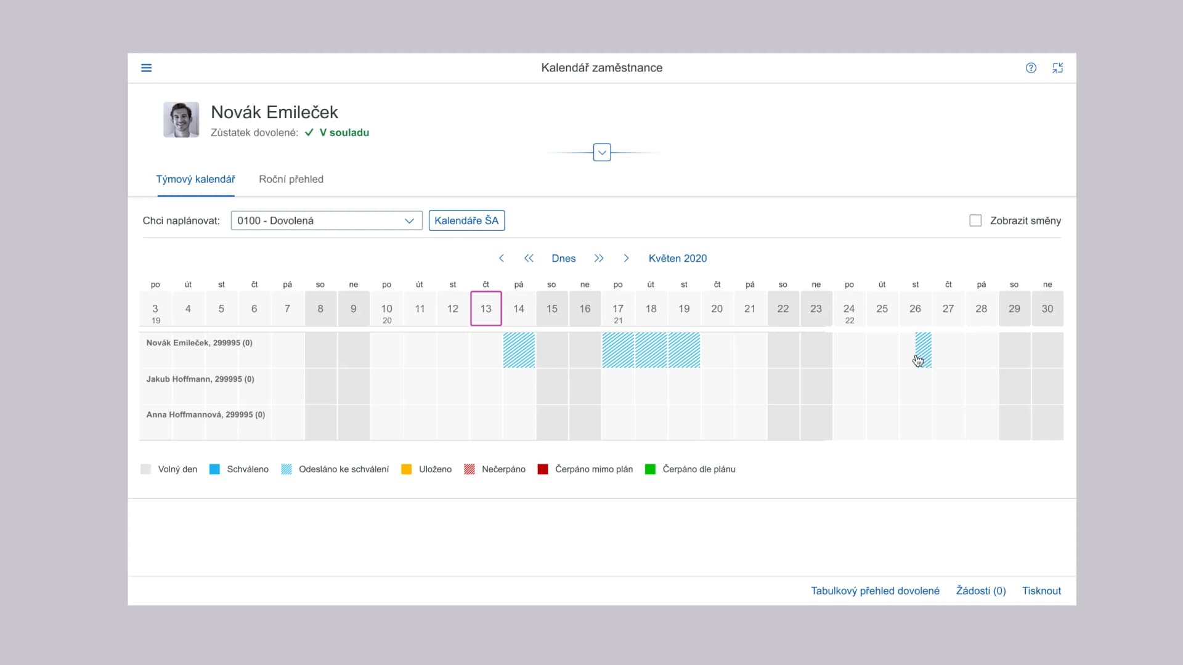This screenshot has height=665, width=1183.
Task: Go to next day with single right arrow
Action: coord(626,259)
